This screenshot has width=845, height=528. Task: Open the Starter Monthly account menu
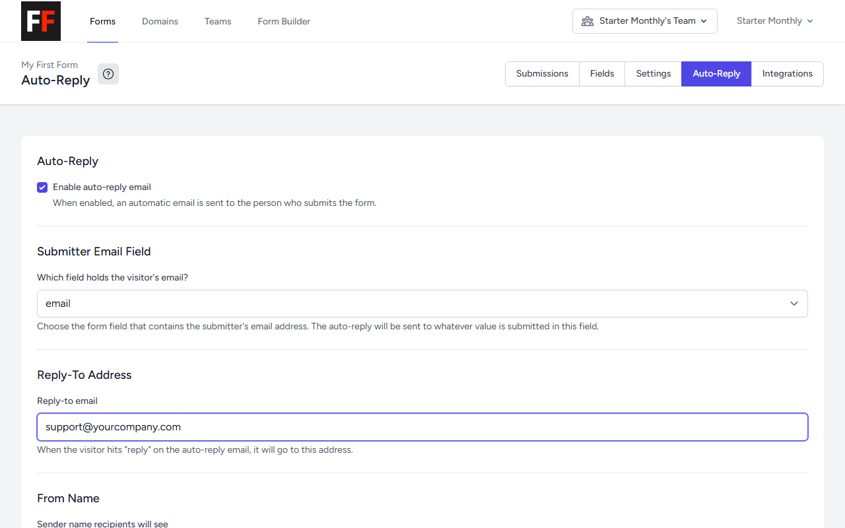tap(775, 21)
